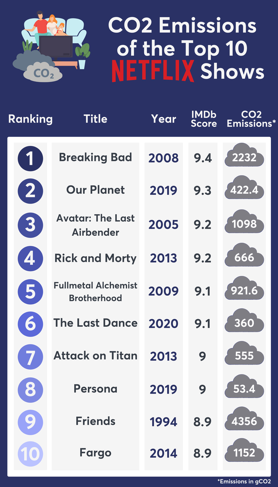Click the number 10 ranking circle
Viewport: 278px width, 487px height.
[x=31, y=453]
